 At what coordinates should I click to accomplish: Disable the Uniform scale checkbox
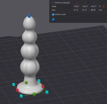tap(53, 14)
